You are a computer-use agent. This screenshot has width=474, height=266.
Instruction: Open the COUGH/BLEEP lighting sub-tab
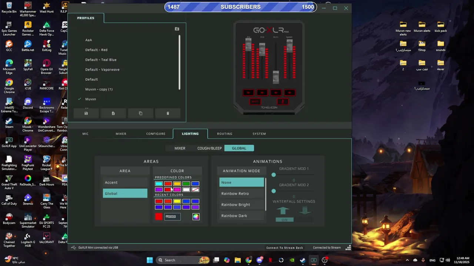pos(209,148)
